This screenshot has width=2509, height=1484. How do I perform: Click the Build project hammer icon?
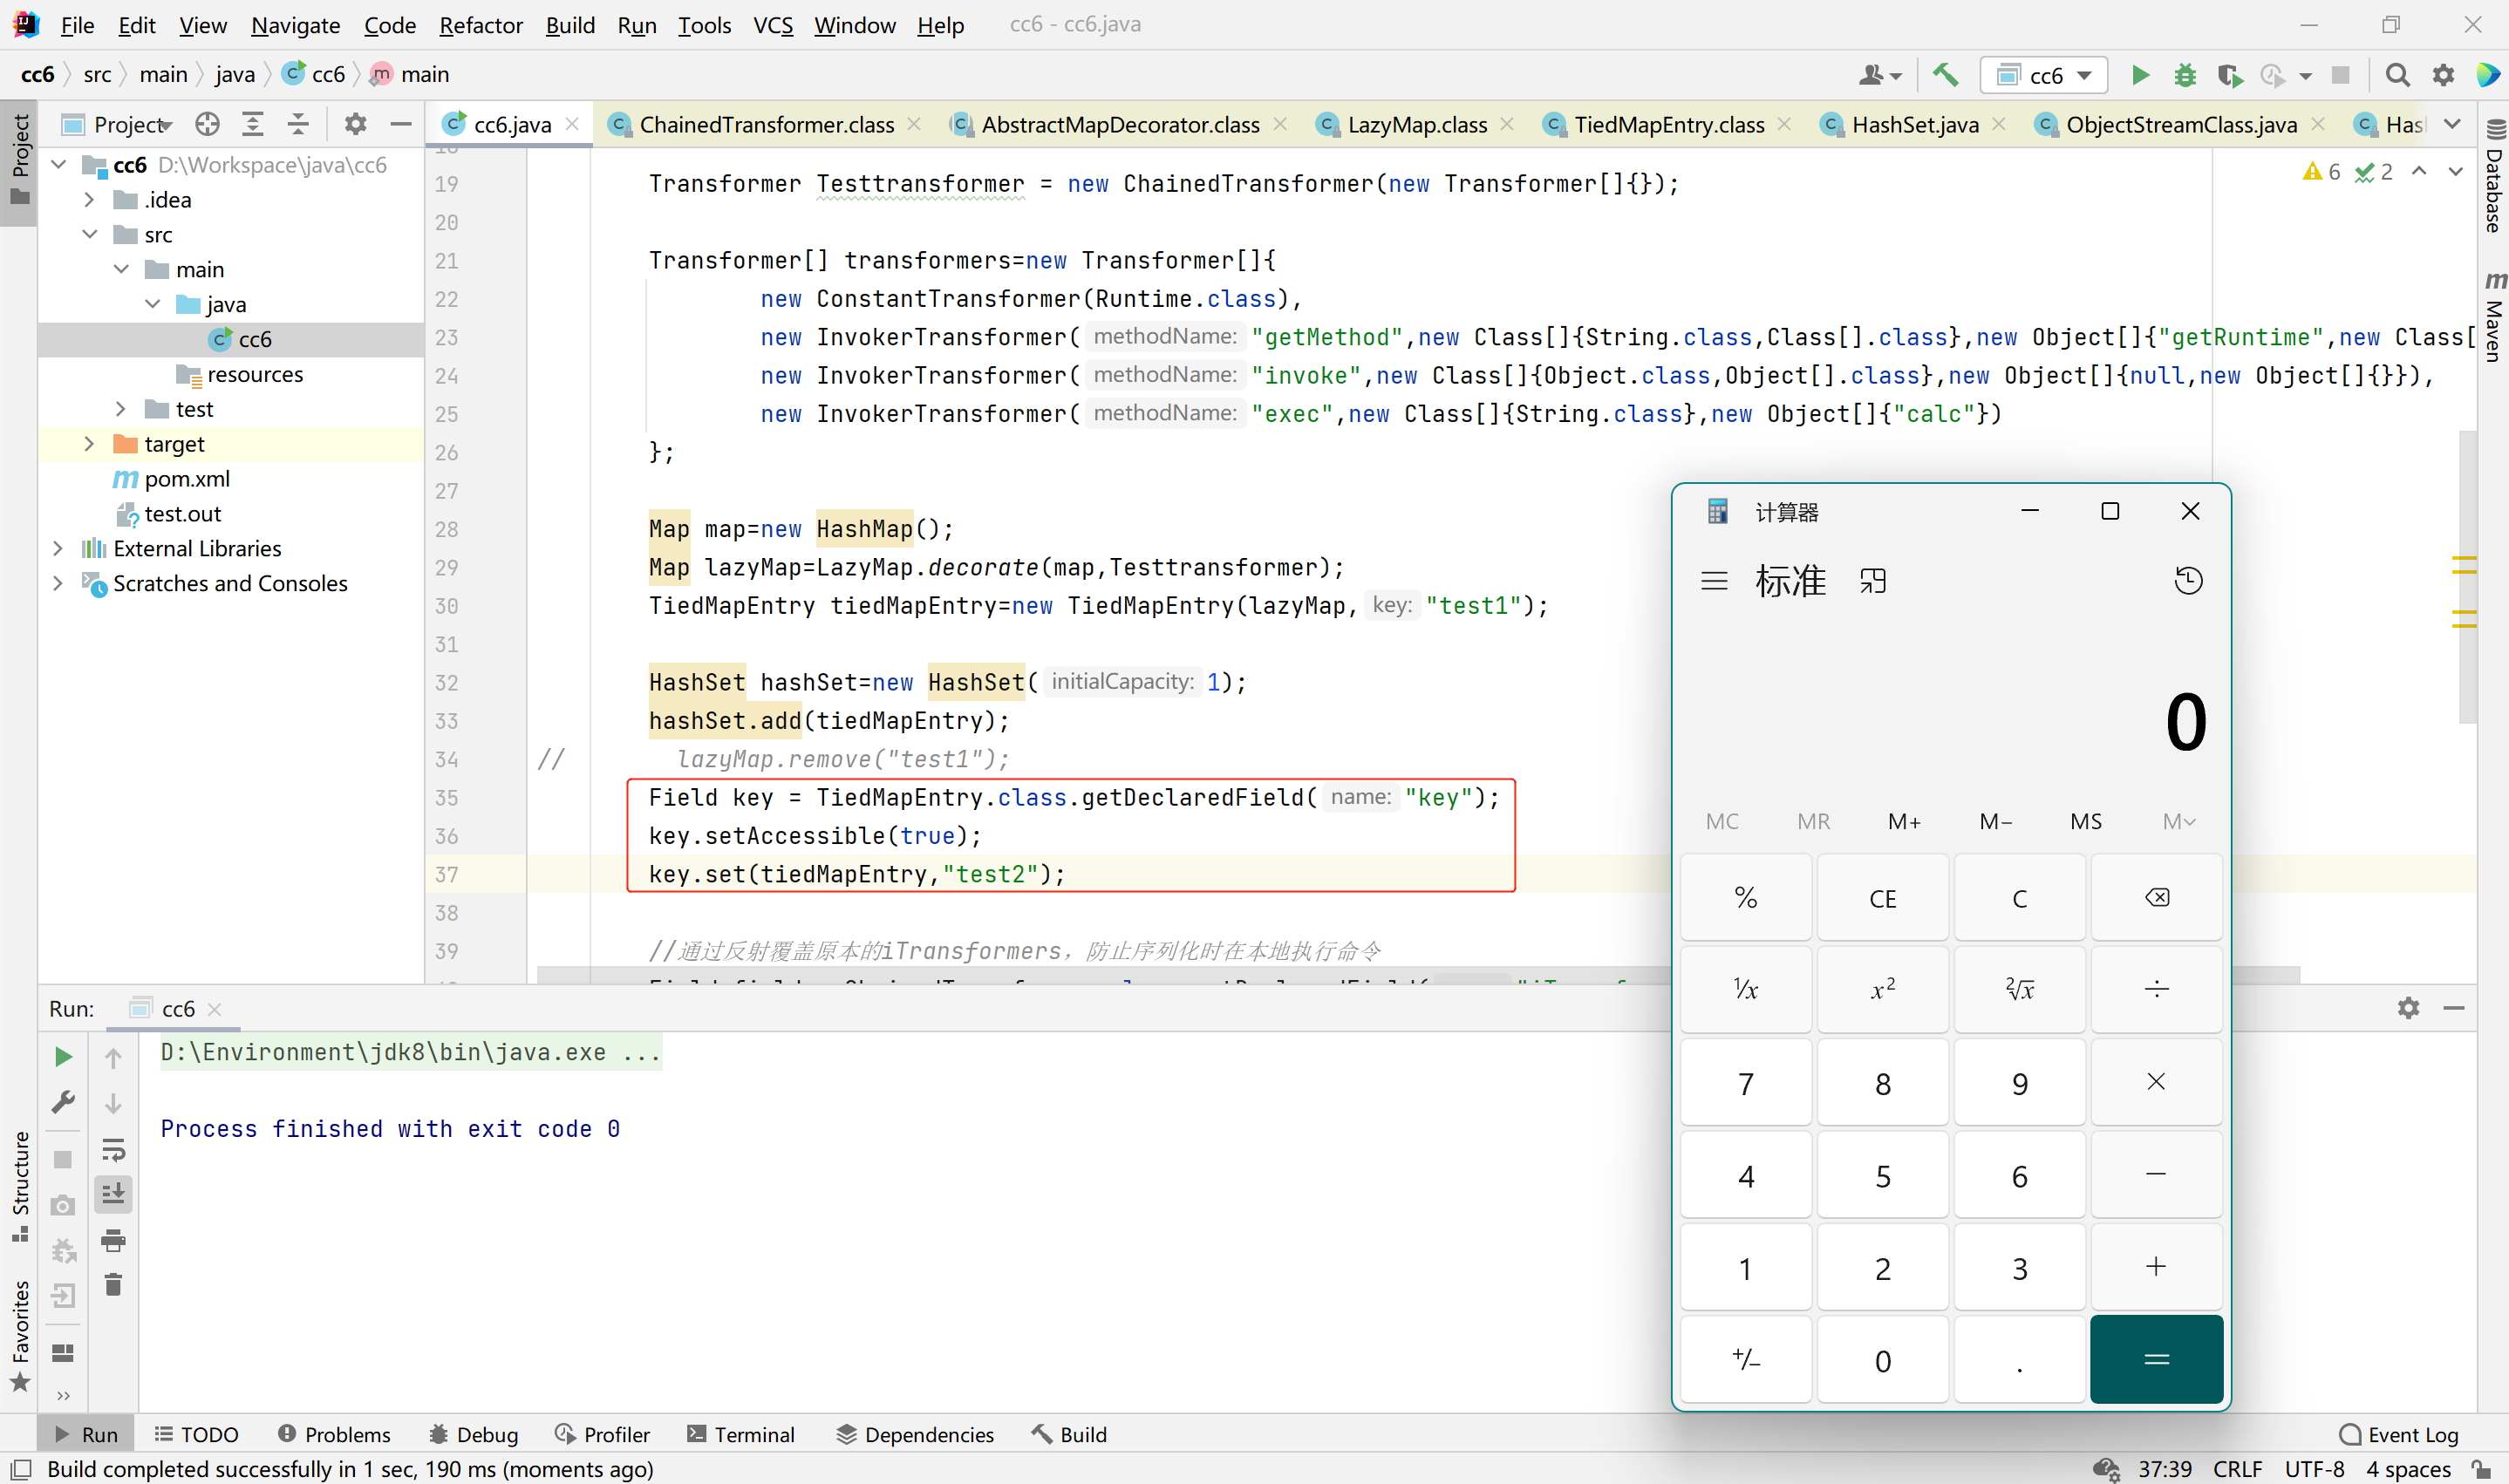click(1945, 75)
